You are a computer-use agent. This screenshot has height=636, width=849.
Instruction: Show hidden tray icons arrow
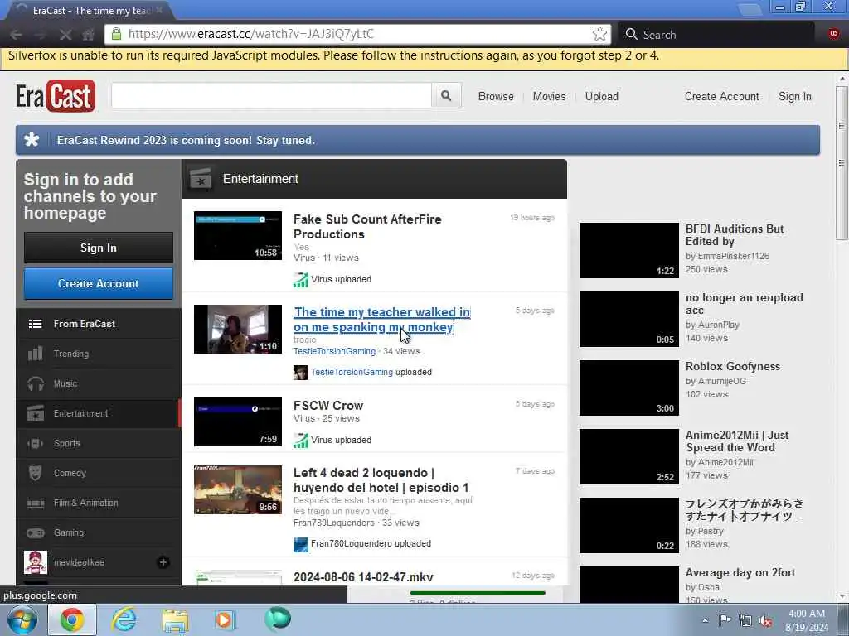click(x=705, y=620)
